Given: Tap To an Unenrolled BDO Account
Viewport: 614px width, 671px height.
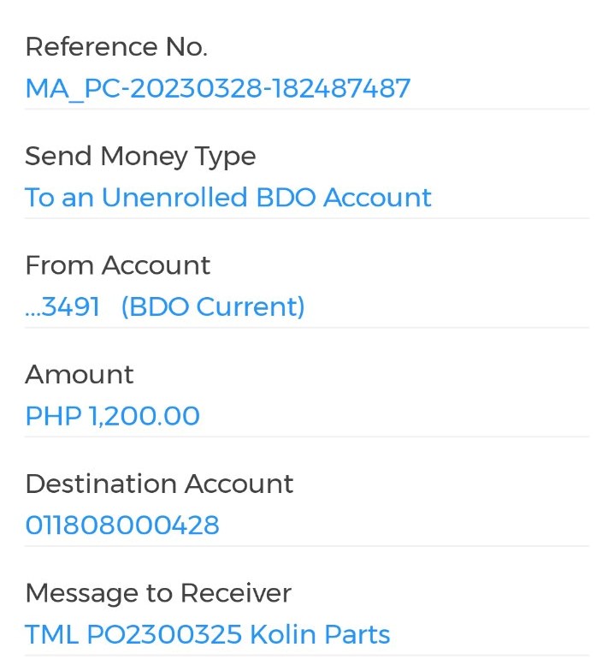Looking at the screenshot, I should click(x=228, y=198).
